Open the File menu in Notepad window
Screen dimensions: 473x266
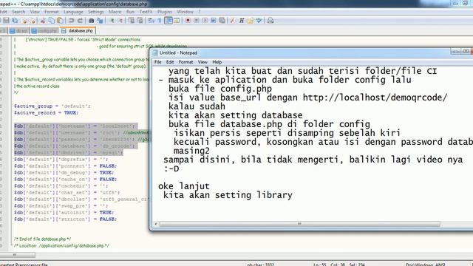coord(157,62)
